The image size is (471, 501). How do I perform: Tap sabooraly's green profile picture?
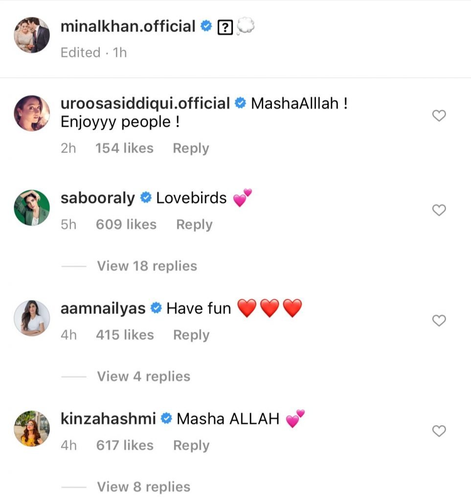point(32,207)
